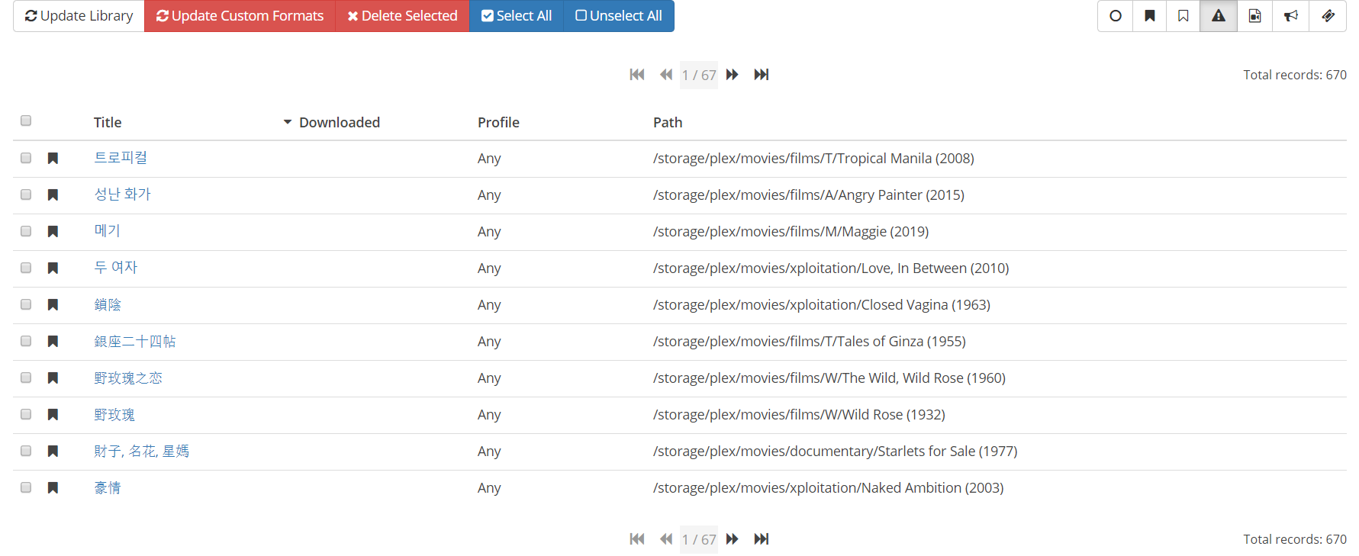
Task: Go to next page using bottom pager
Action: point(733,539)
